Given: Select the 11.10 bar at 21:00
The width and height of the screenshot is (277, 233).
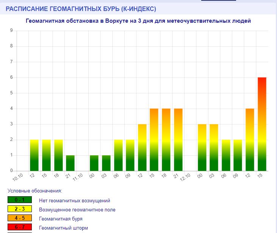Looking at the screenshot, I should tap(178, 139).
